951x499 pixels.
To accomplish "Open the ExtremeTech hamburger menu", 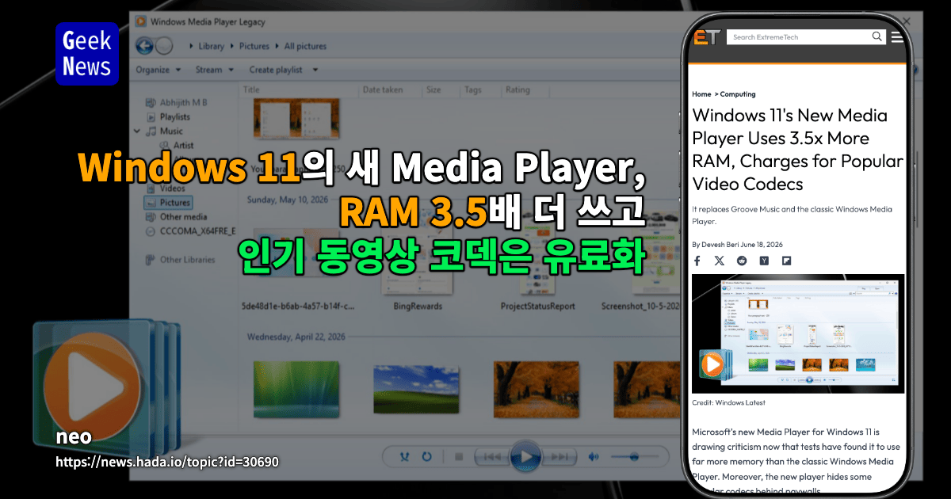I will [897, 36].
